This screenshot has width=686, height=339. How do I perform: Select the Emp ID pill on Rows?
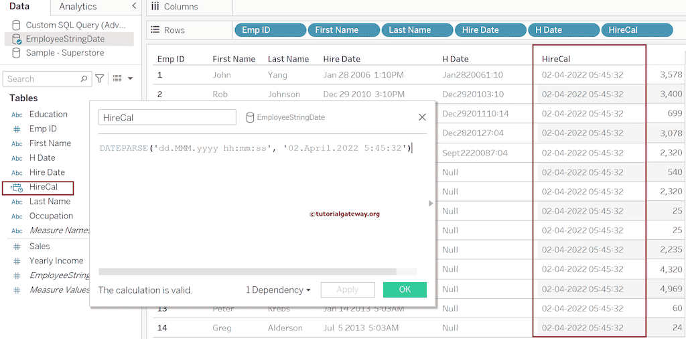tap(271, 29)
